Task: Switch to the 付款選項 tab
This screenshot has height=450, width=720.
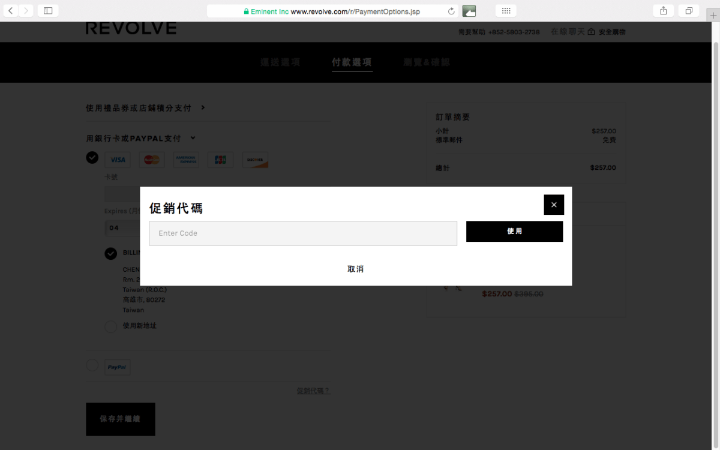Action: (352, 62)
